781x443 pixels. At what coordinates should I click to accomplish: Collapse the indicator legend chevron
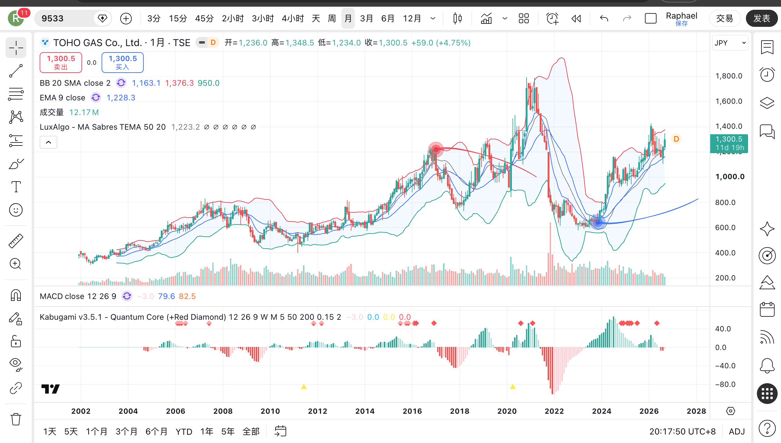[49, 142]
